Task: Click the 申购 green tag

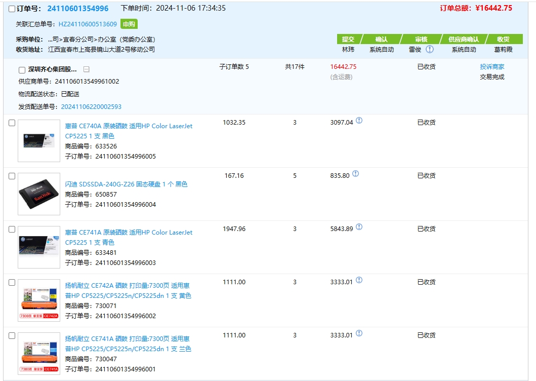Action: point(129,24)
